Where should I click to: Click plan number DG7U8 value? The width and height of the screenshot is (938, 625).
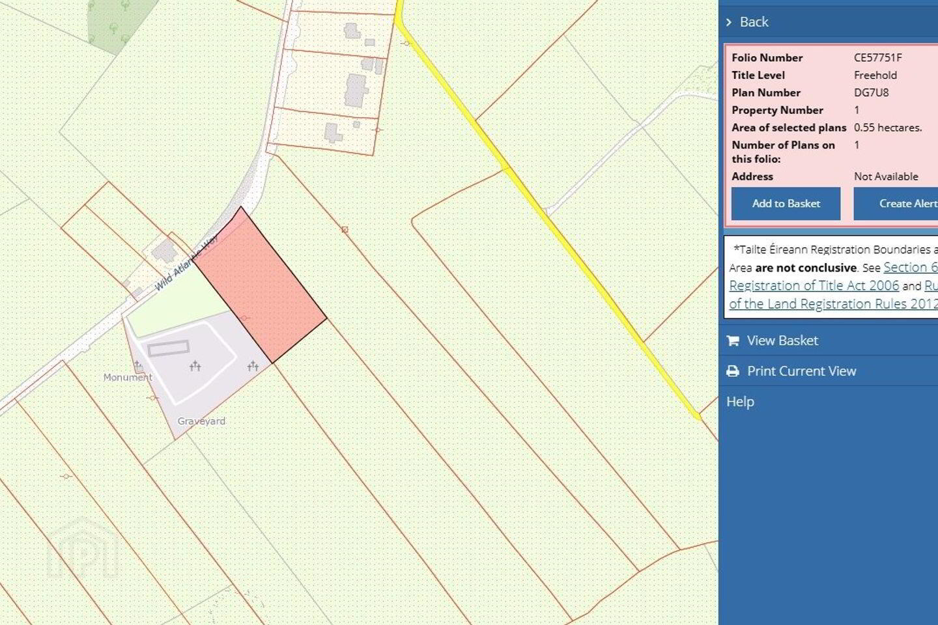point(871,92)
